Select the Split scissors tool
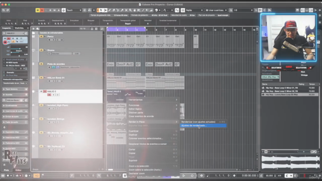This screenshot has width=322, height=181. tap(118, 10)
